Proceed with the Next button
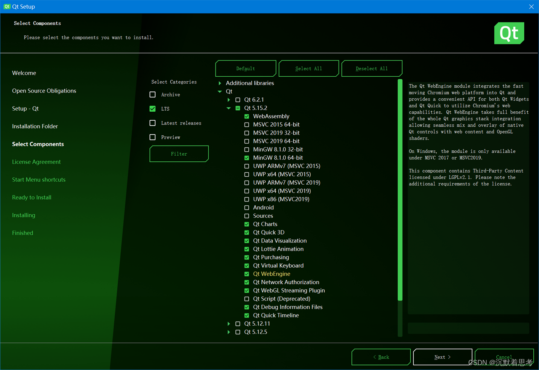 pos(442,357)
